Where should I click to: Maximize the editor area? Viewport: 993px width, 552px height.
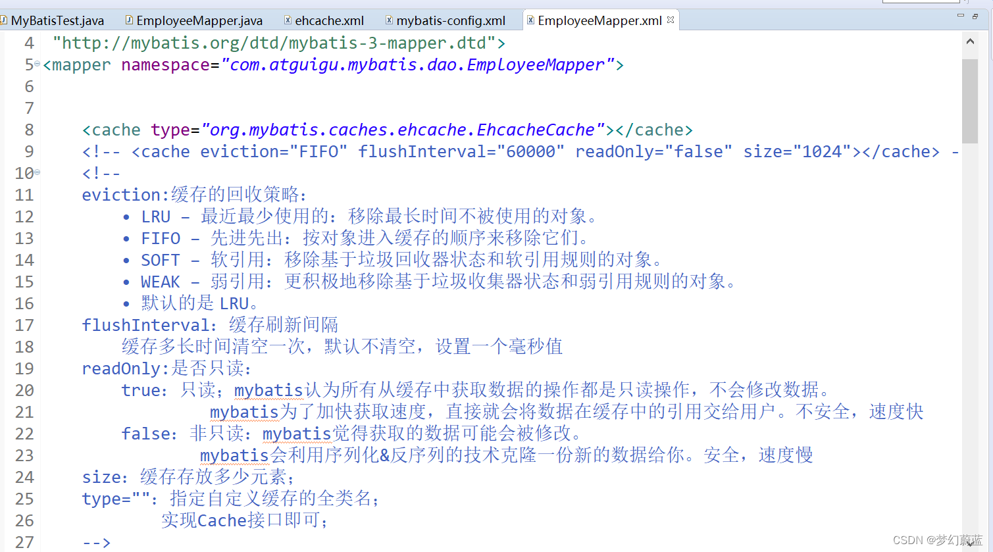coord(975,16)
